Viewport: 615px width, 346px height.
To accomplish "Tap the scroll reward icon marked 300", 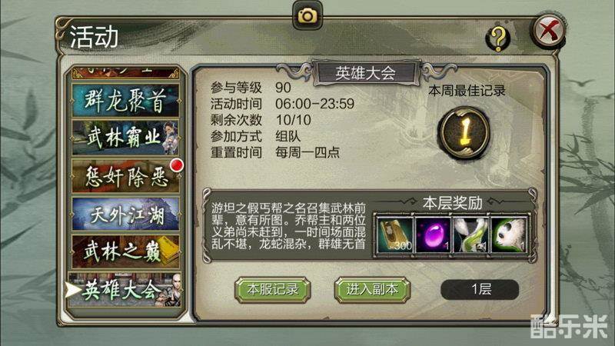I will (x=395, y=235).
